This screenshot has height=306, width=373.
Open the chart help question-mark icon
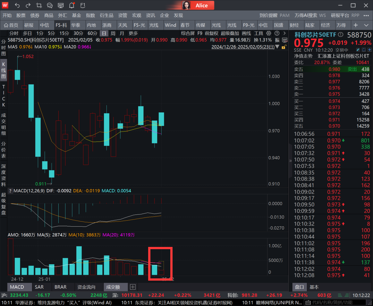pos(277,33)
